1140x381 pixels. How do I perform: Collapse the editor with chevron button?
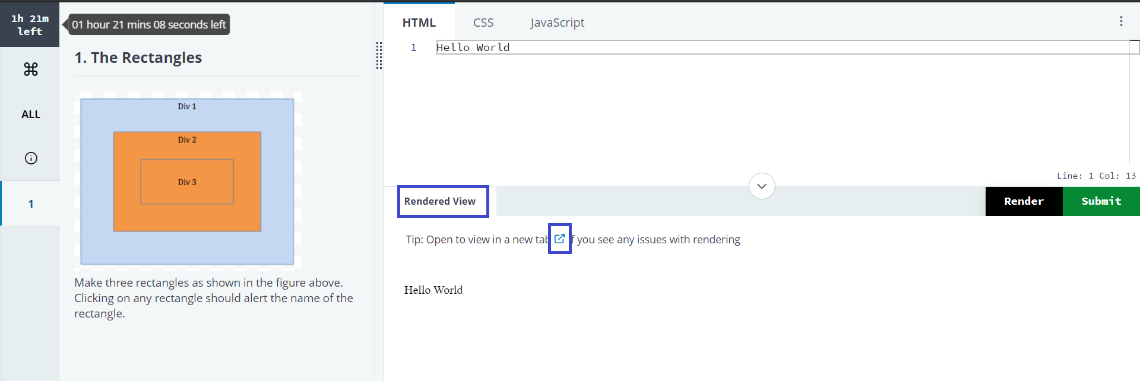coord(762,186)
